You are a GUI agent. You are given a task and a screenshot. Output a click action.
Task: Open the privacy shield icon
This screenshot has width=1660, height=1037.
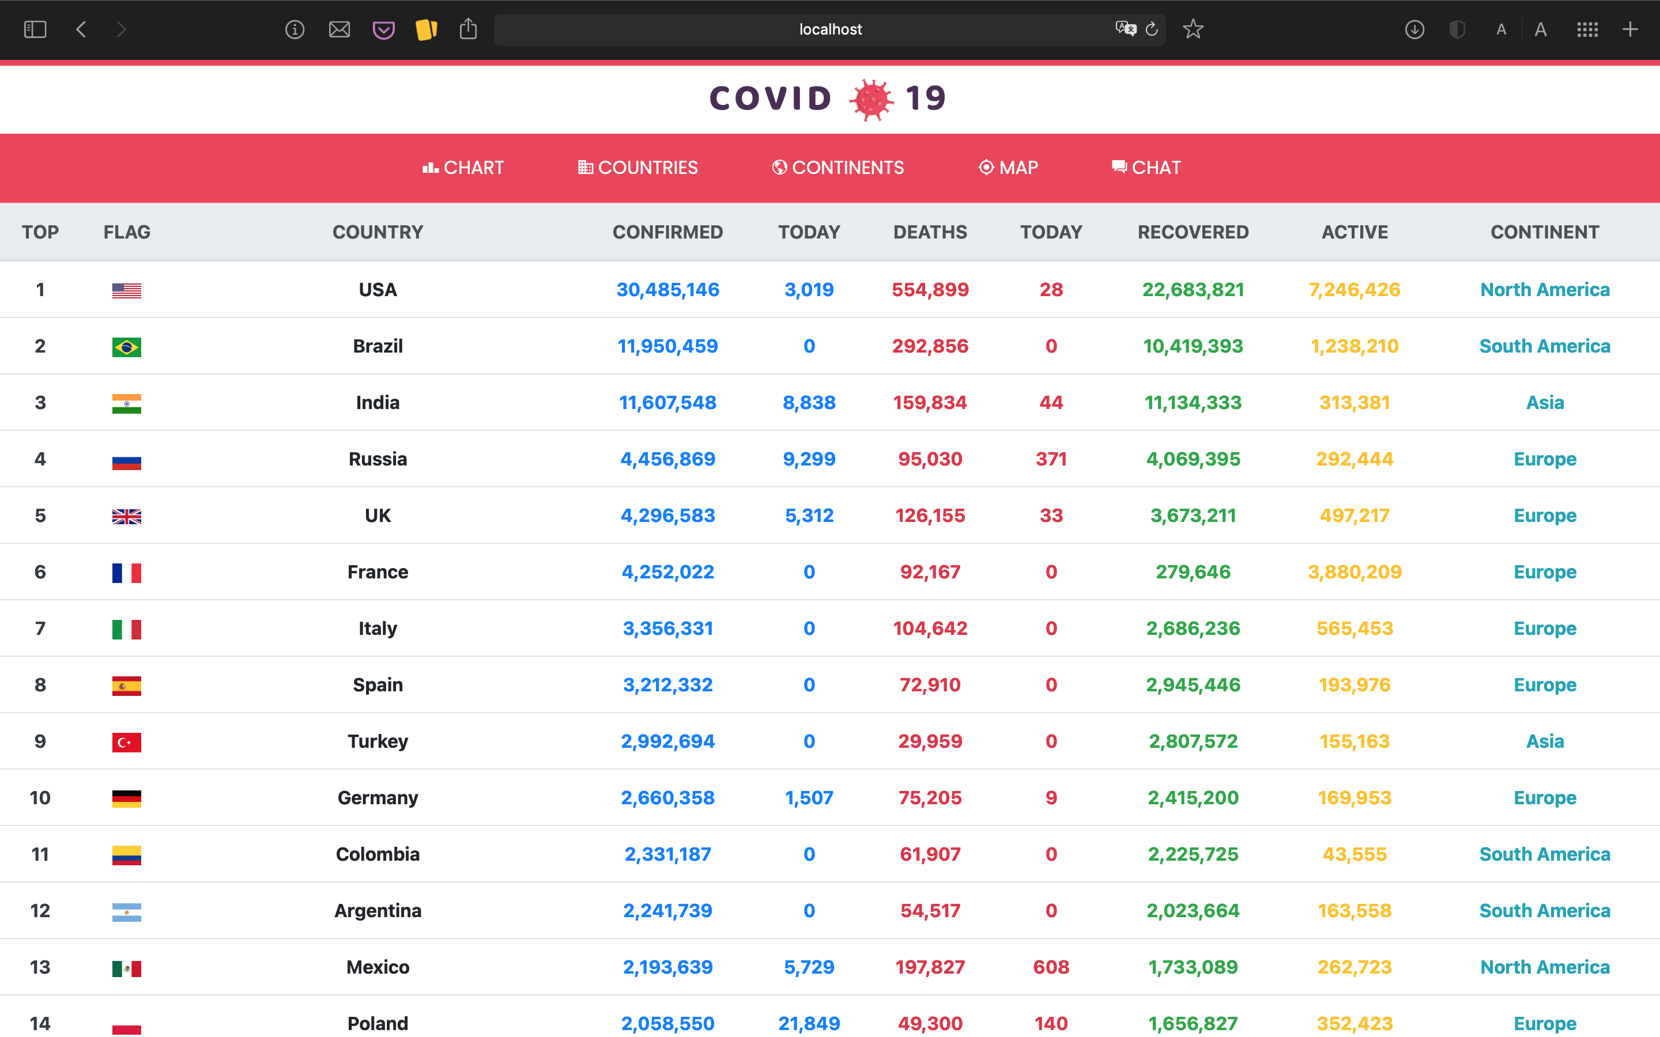coord(1458,29)
